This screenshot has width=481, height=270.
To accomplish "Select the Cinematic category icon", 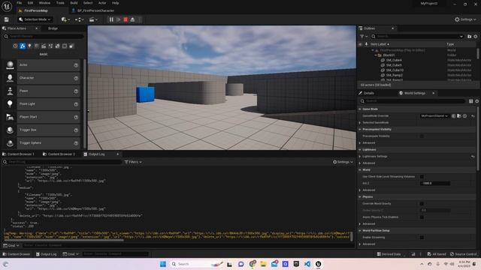I will (44, 46).
